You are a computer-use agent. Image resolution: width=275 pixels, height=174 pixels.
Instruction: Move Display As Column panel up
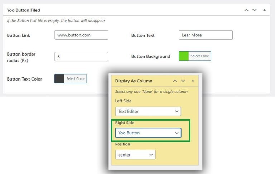[175, 81]
